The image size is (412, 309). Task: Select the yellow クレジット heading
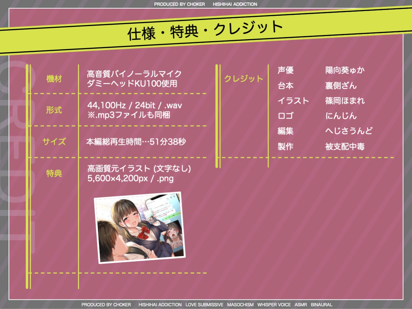(243, 79)
